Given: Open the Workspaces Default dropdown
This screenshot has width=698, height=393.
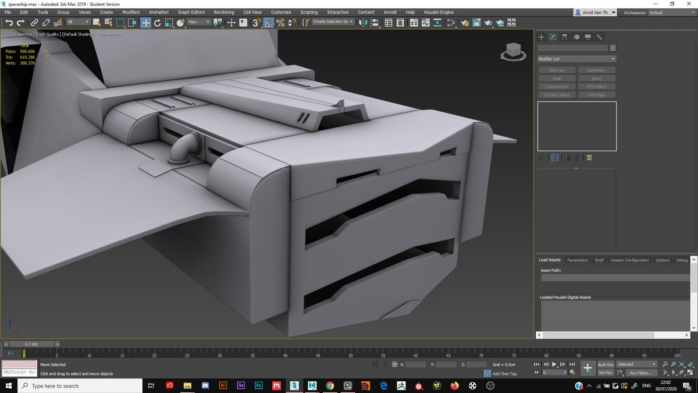Looking at the screenshot, I should pyautogui.click(x=672, y=12).
